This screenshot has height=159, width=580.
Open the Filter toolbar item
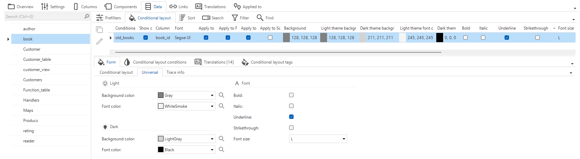(240, 18)
